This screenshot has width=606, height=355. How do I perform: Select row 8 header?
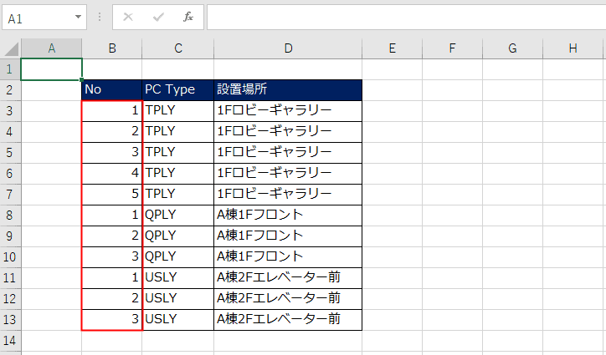(x=10, y=215)
